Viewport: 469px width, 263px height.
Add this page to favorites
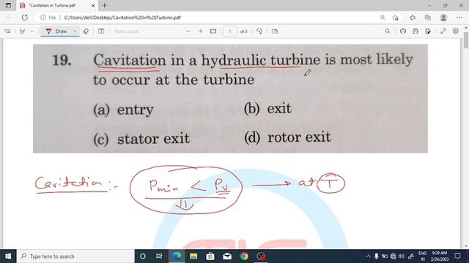point(396,18)
